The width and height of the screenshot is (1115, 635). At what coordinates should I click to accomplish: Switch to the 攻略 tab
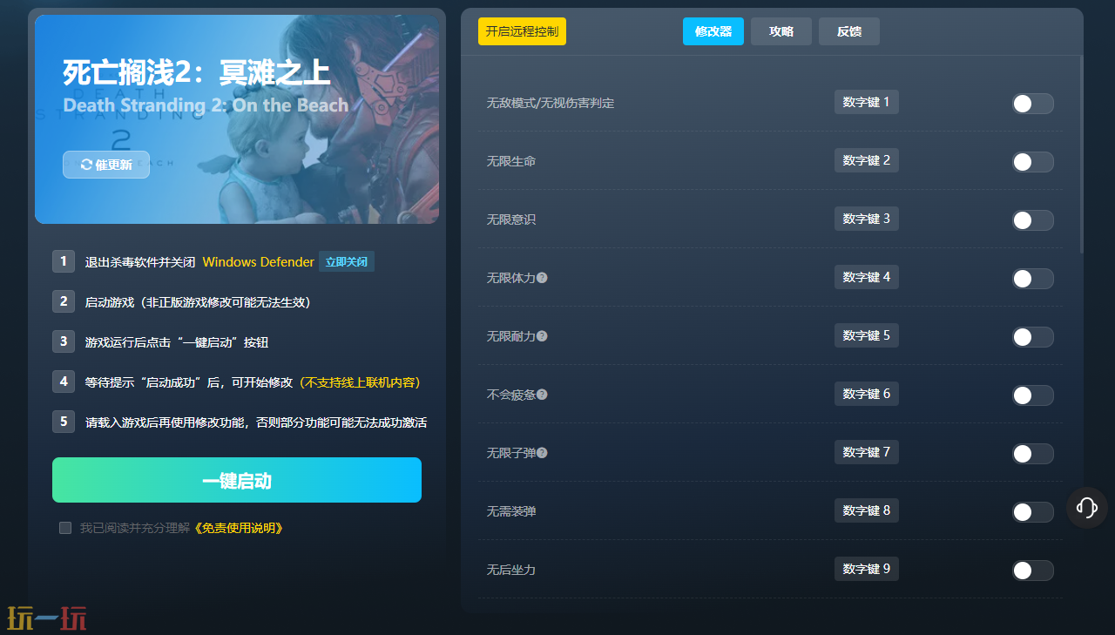tap(781, 31)
